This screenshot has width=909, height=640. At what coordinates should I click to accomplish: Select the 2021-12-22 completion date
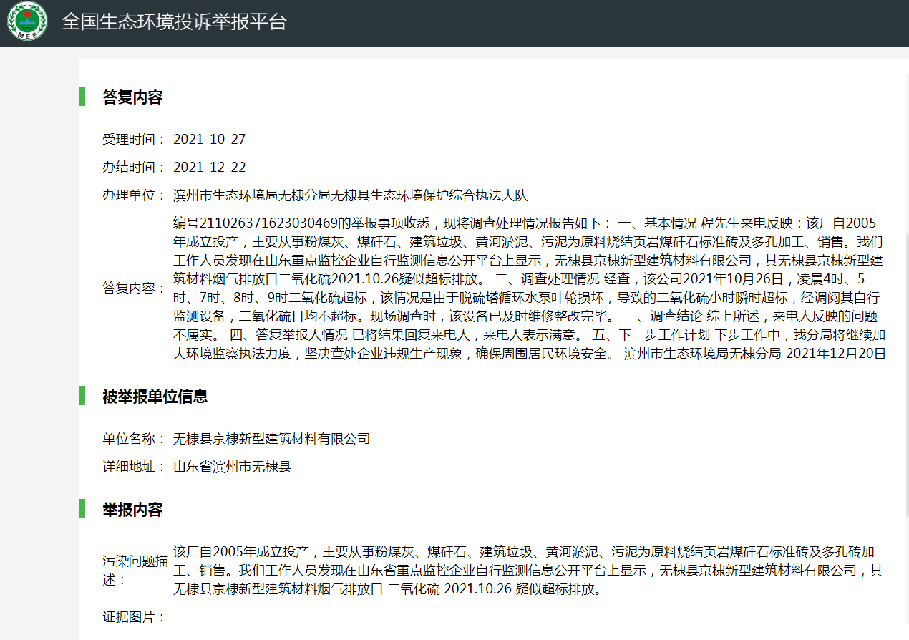coord(210,168)
